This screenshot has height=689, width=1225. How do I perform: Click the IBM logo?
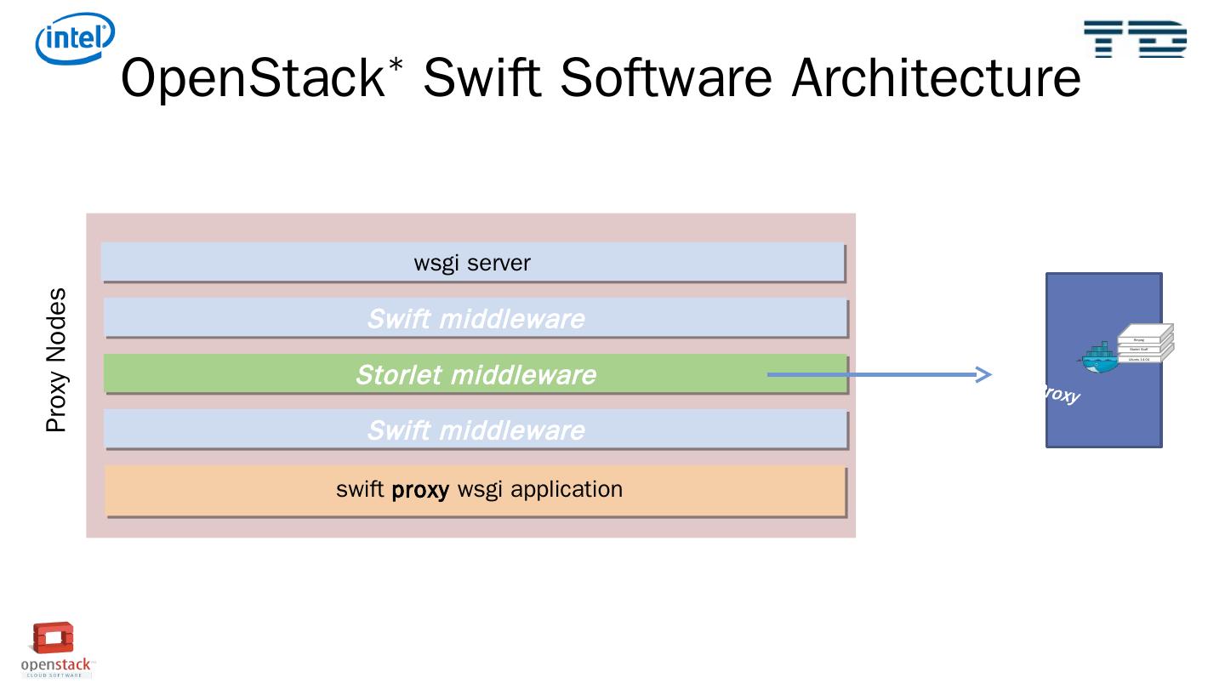(1135, 39)
